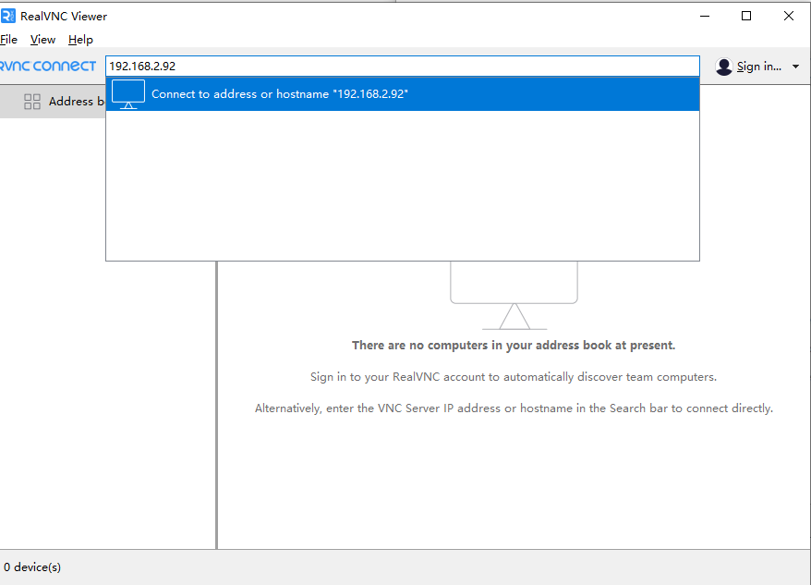Image resolution: width=811 pixels, height=585 pixels.
Task: Open the File menu
Action: click(x=8, y=40)
